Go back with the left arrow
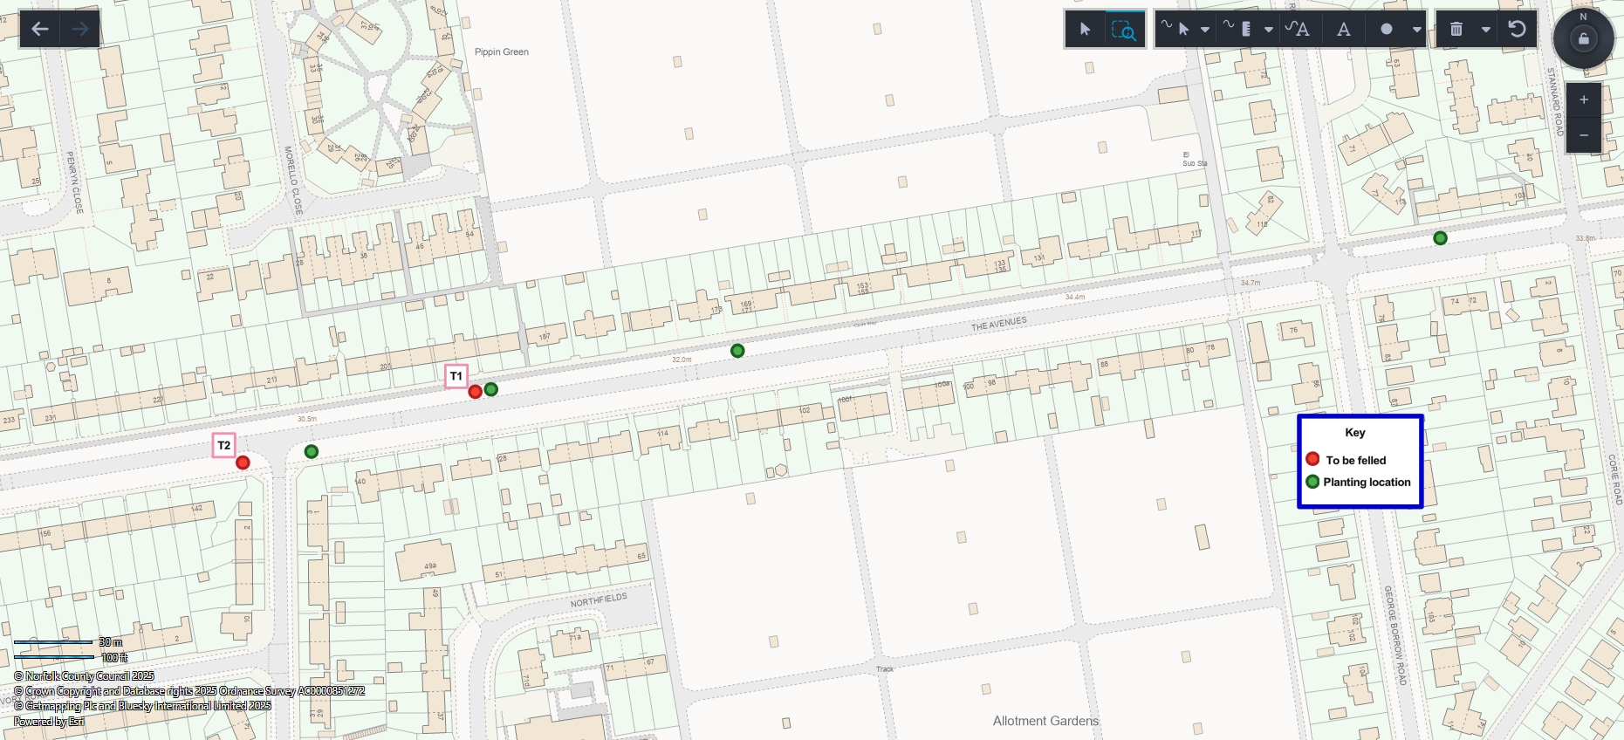 [x=39, y=29]
